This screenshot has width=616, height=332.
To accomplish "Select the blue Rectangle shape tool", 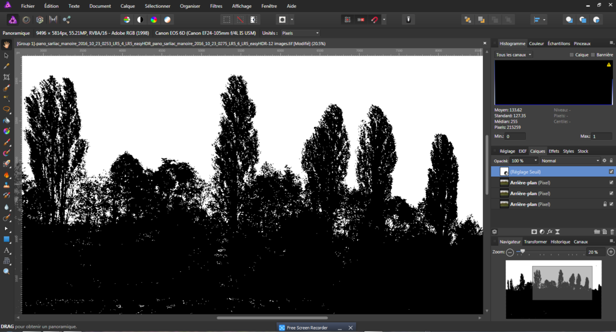I will coord(6,239).
